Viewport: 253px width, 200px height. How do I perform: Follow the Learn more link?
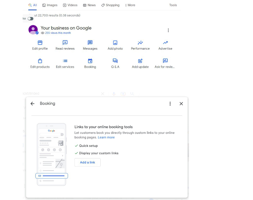pos(106,137)
